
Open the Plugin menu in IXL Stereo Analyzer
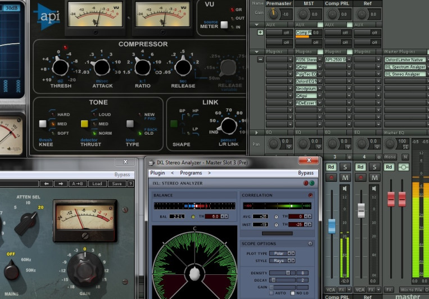tap(157, 173)
